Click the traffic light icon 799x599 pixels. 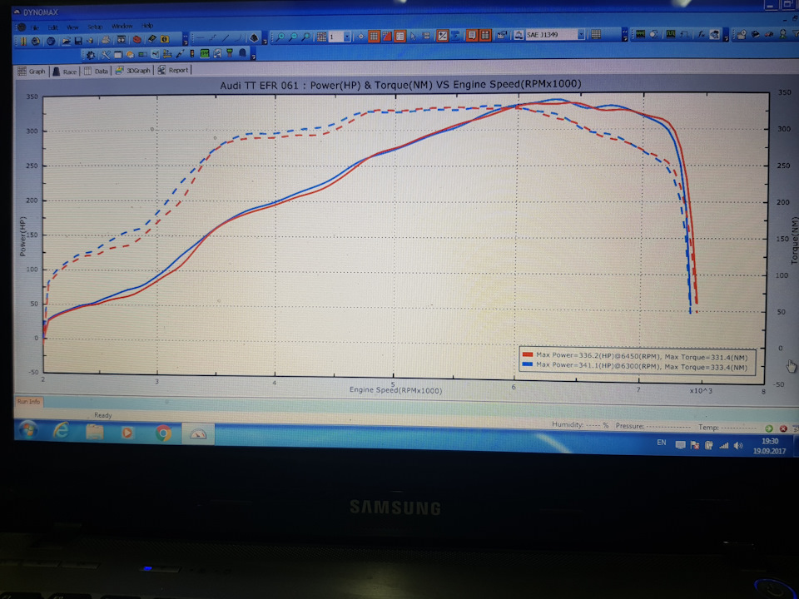point(192,53)
